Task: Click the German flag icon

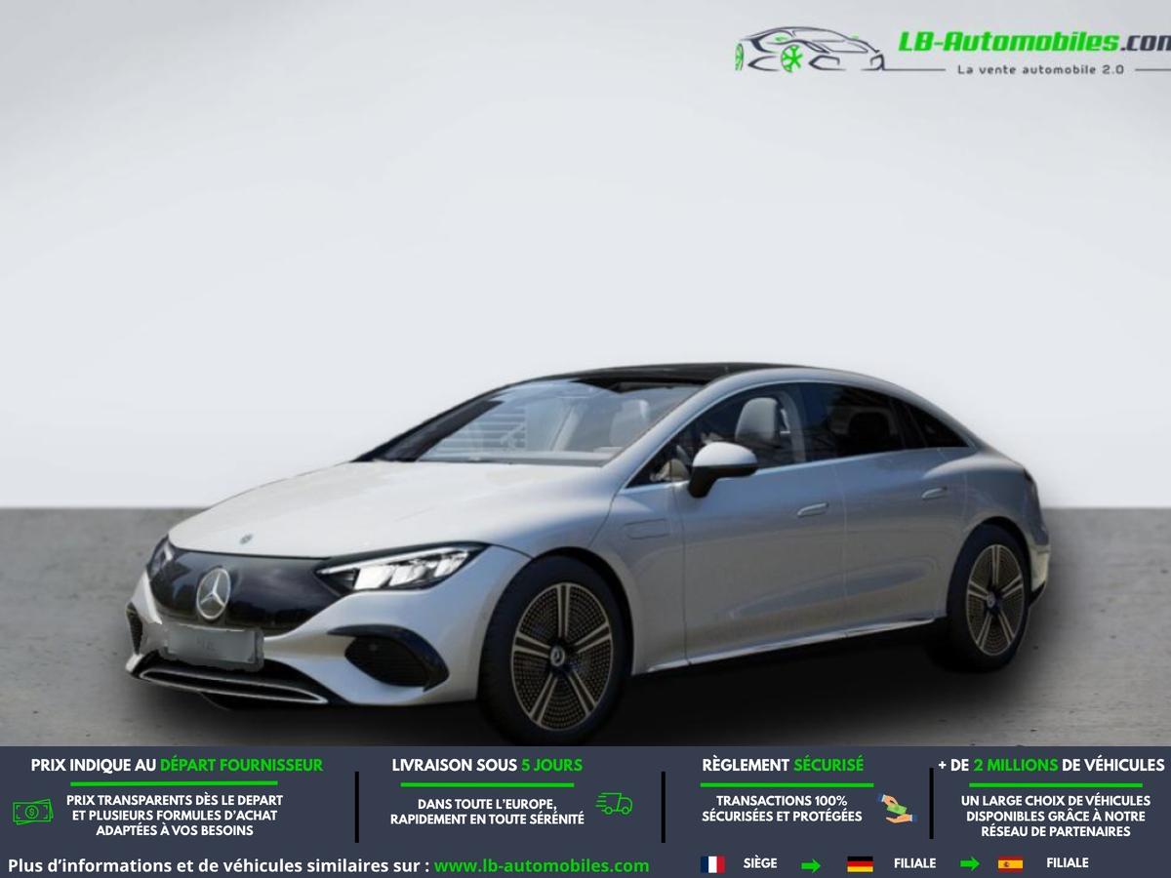Action: 860,864
